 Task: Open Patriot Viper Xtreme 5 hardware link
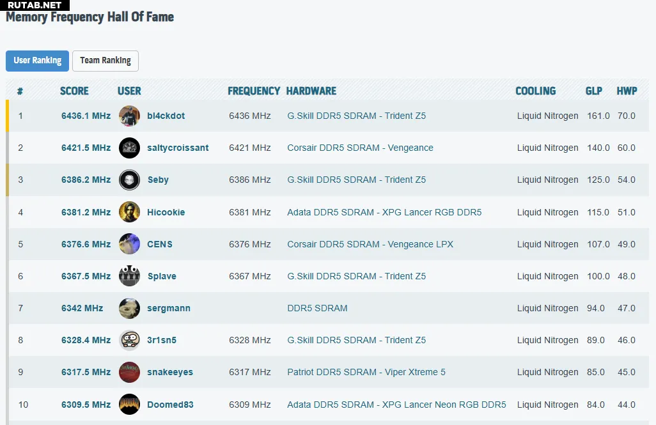366,373
